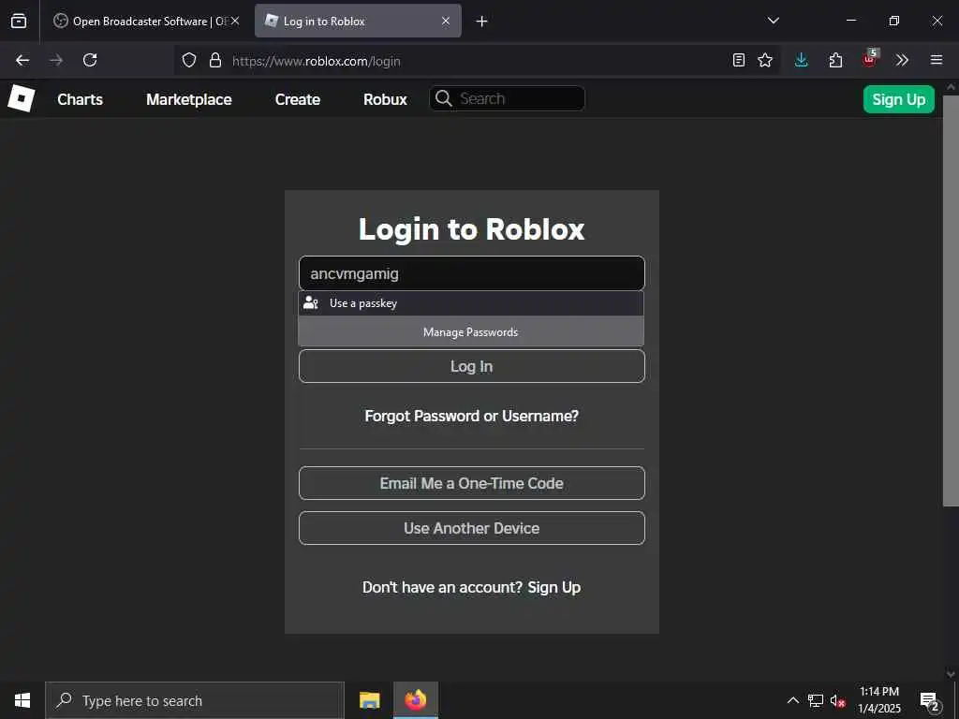Go back to previous page
The width and height of the screenshot is (959, 719).
(22, 60)
